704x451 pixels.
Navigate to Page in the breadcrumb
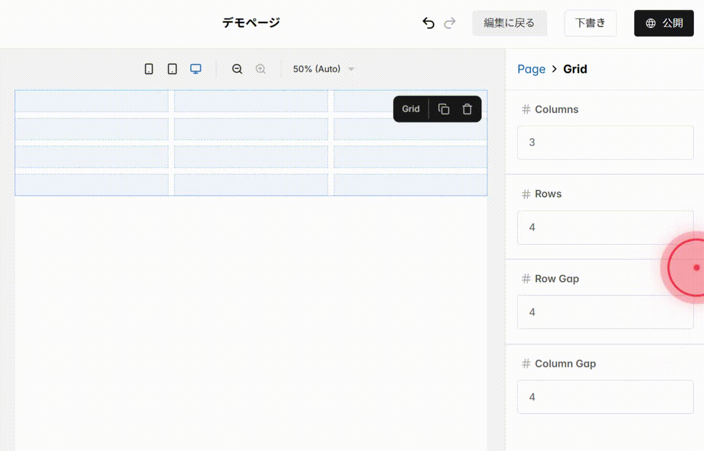click(531, 69)
